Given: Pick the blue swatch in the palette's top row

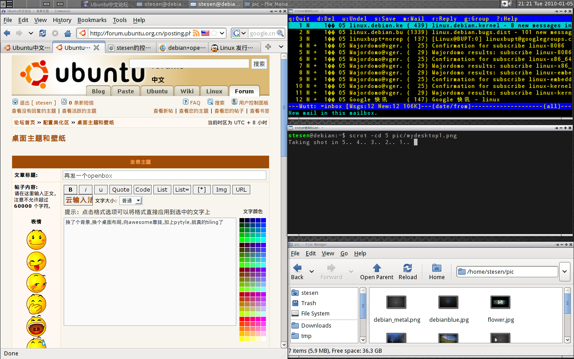Looking at the screenshot, I should pyautogui.click(x=263, y=220).
